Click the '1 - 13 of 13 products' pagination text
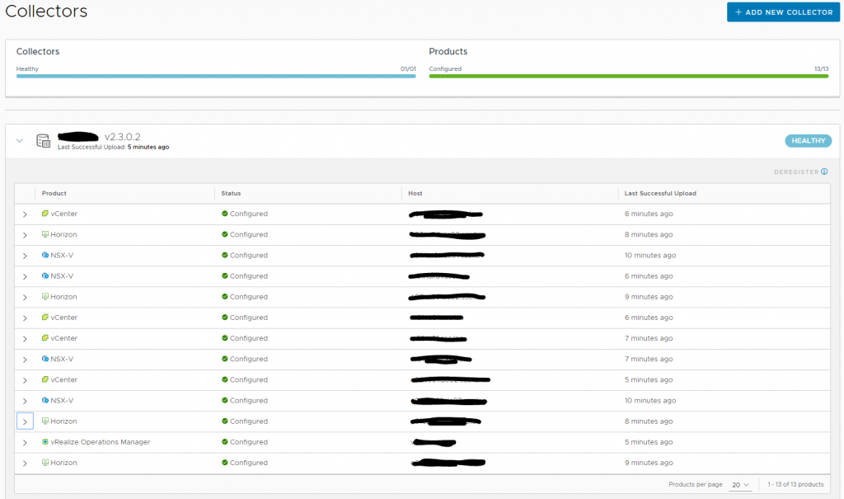 [x=795, y=484]
